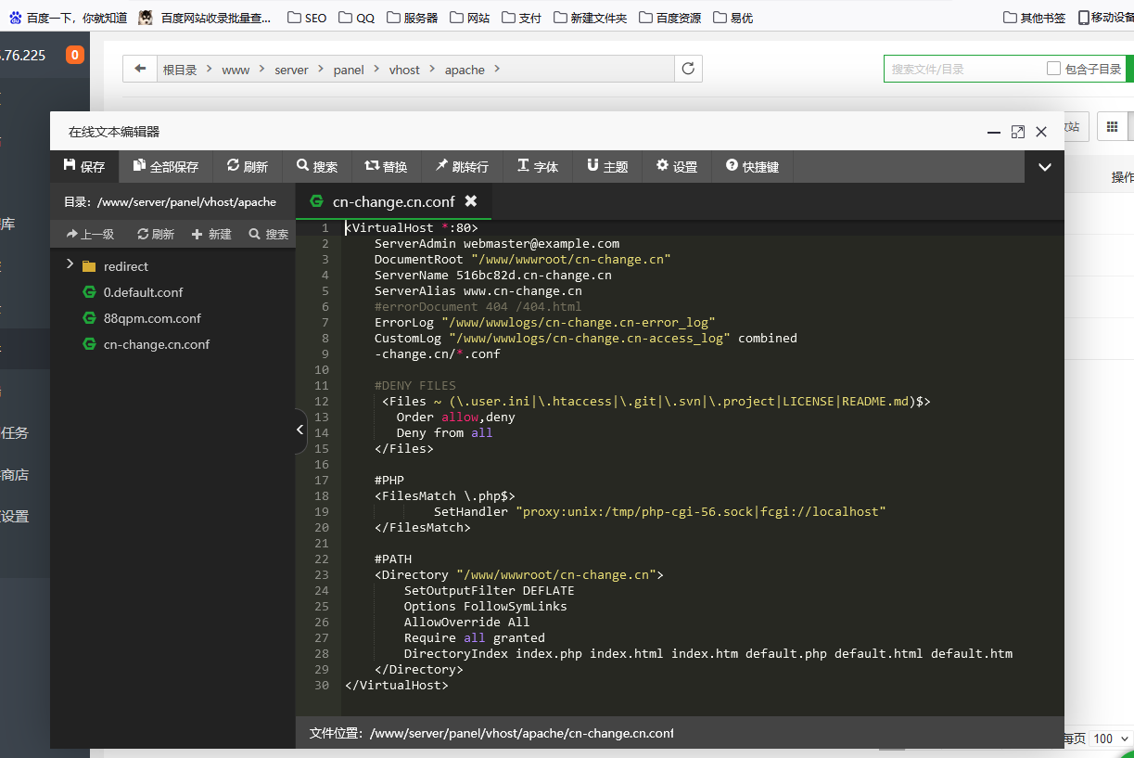Open the 服务器 bookmark folder
This screenshot has width=1134, height=758.
(413, 17)
